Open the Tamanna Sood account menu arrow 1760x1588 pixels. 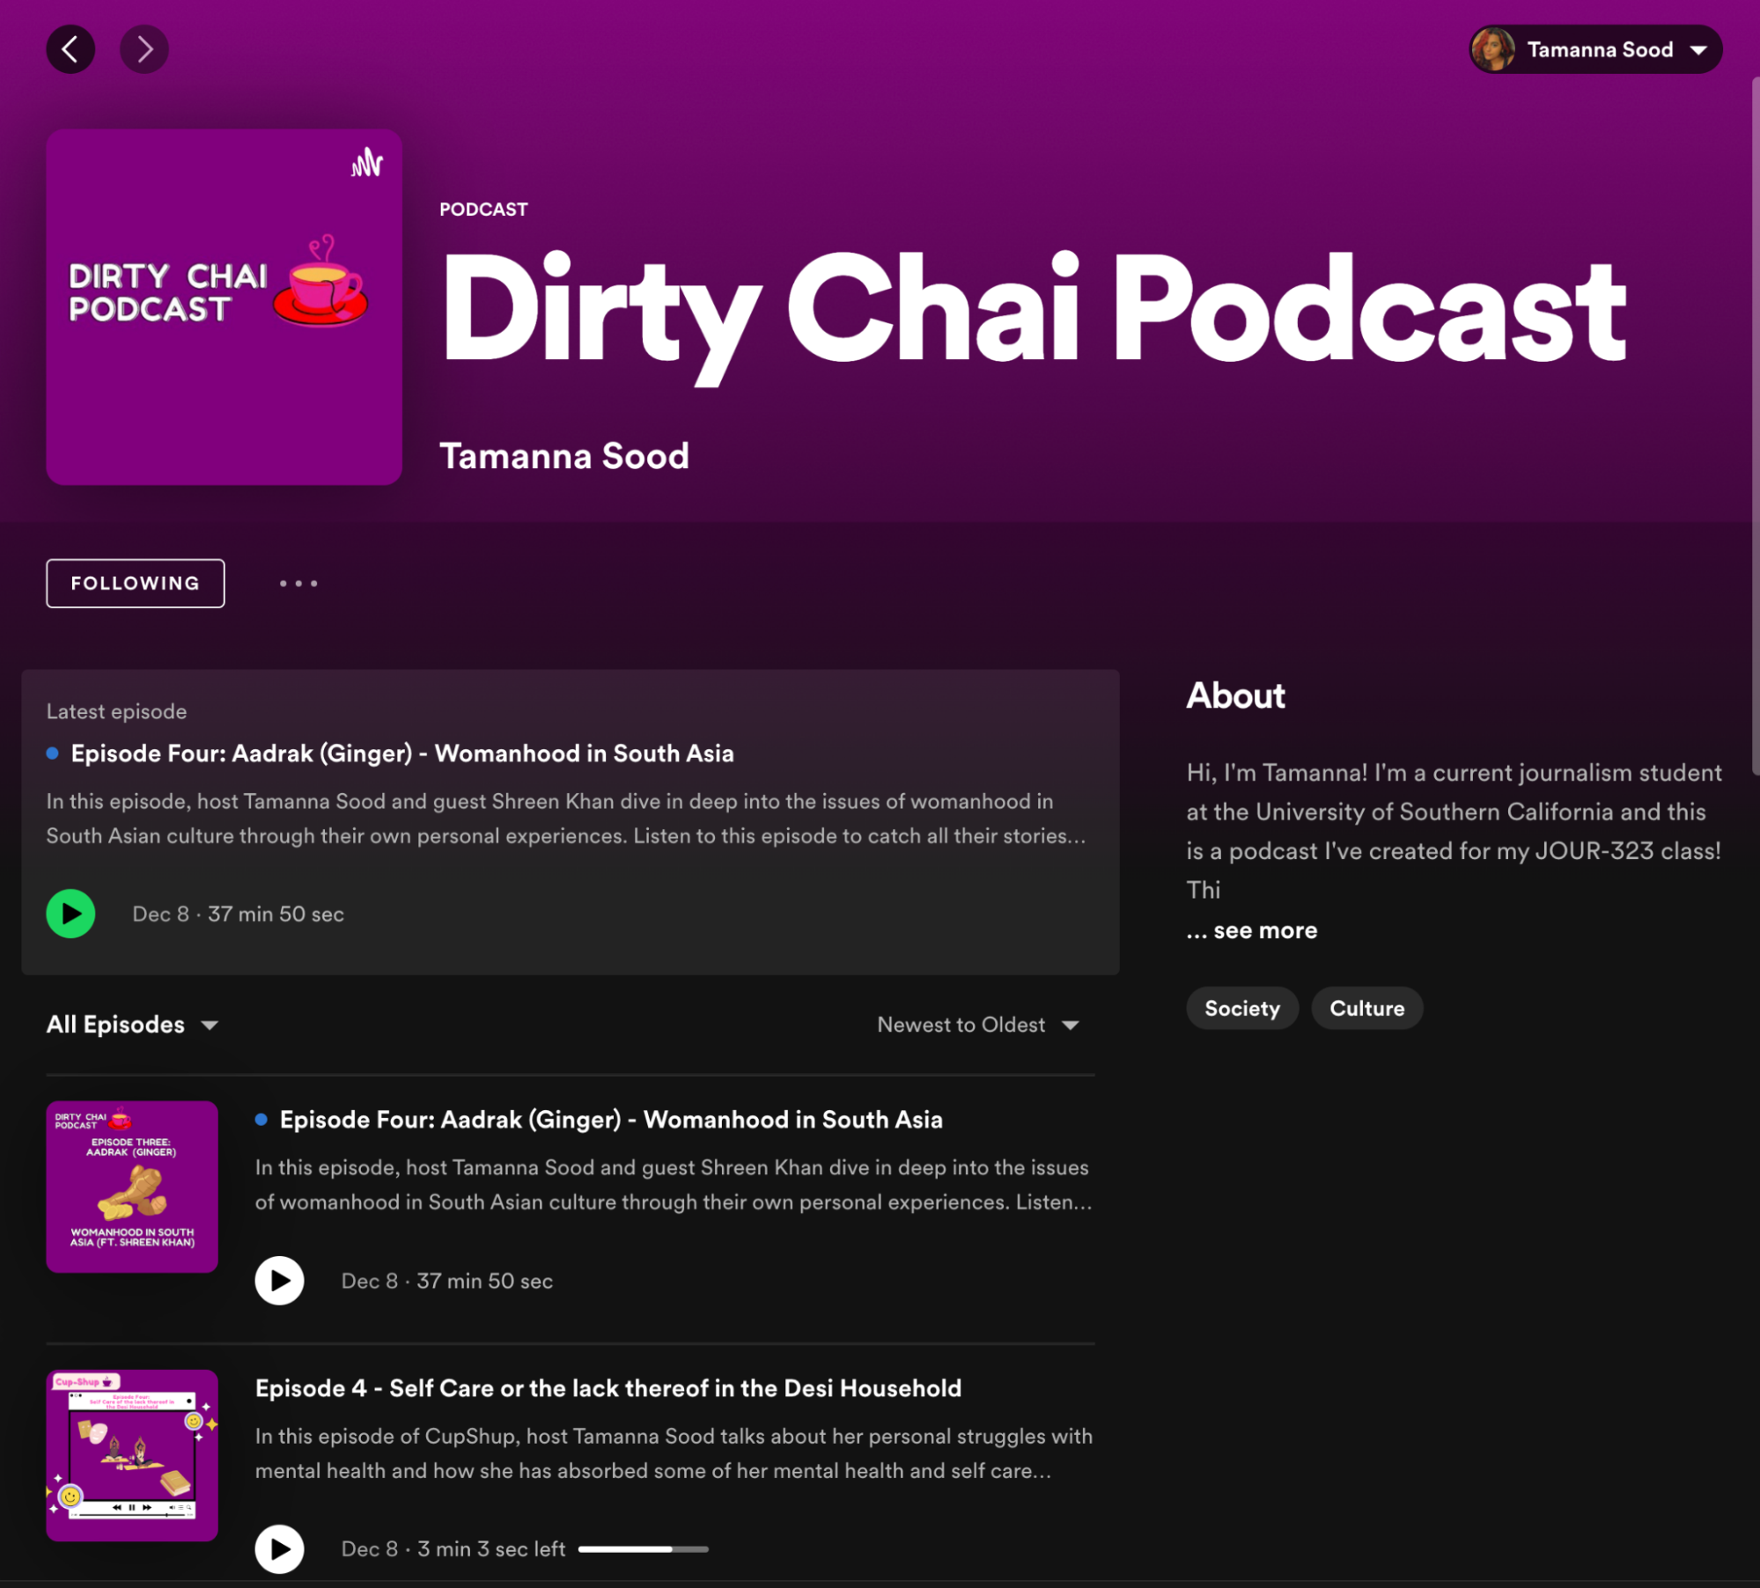point(1698,50)
